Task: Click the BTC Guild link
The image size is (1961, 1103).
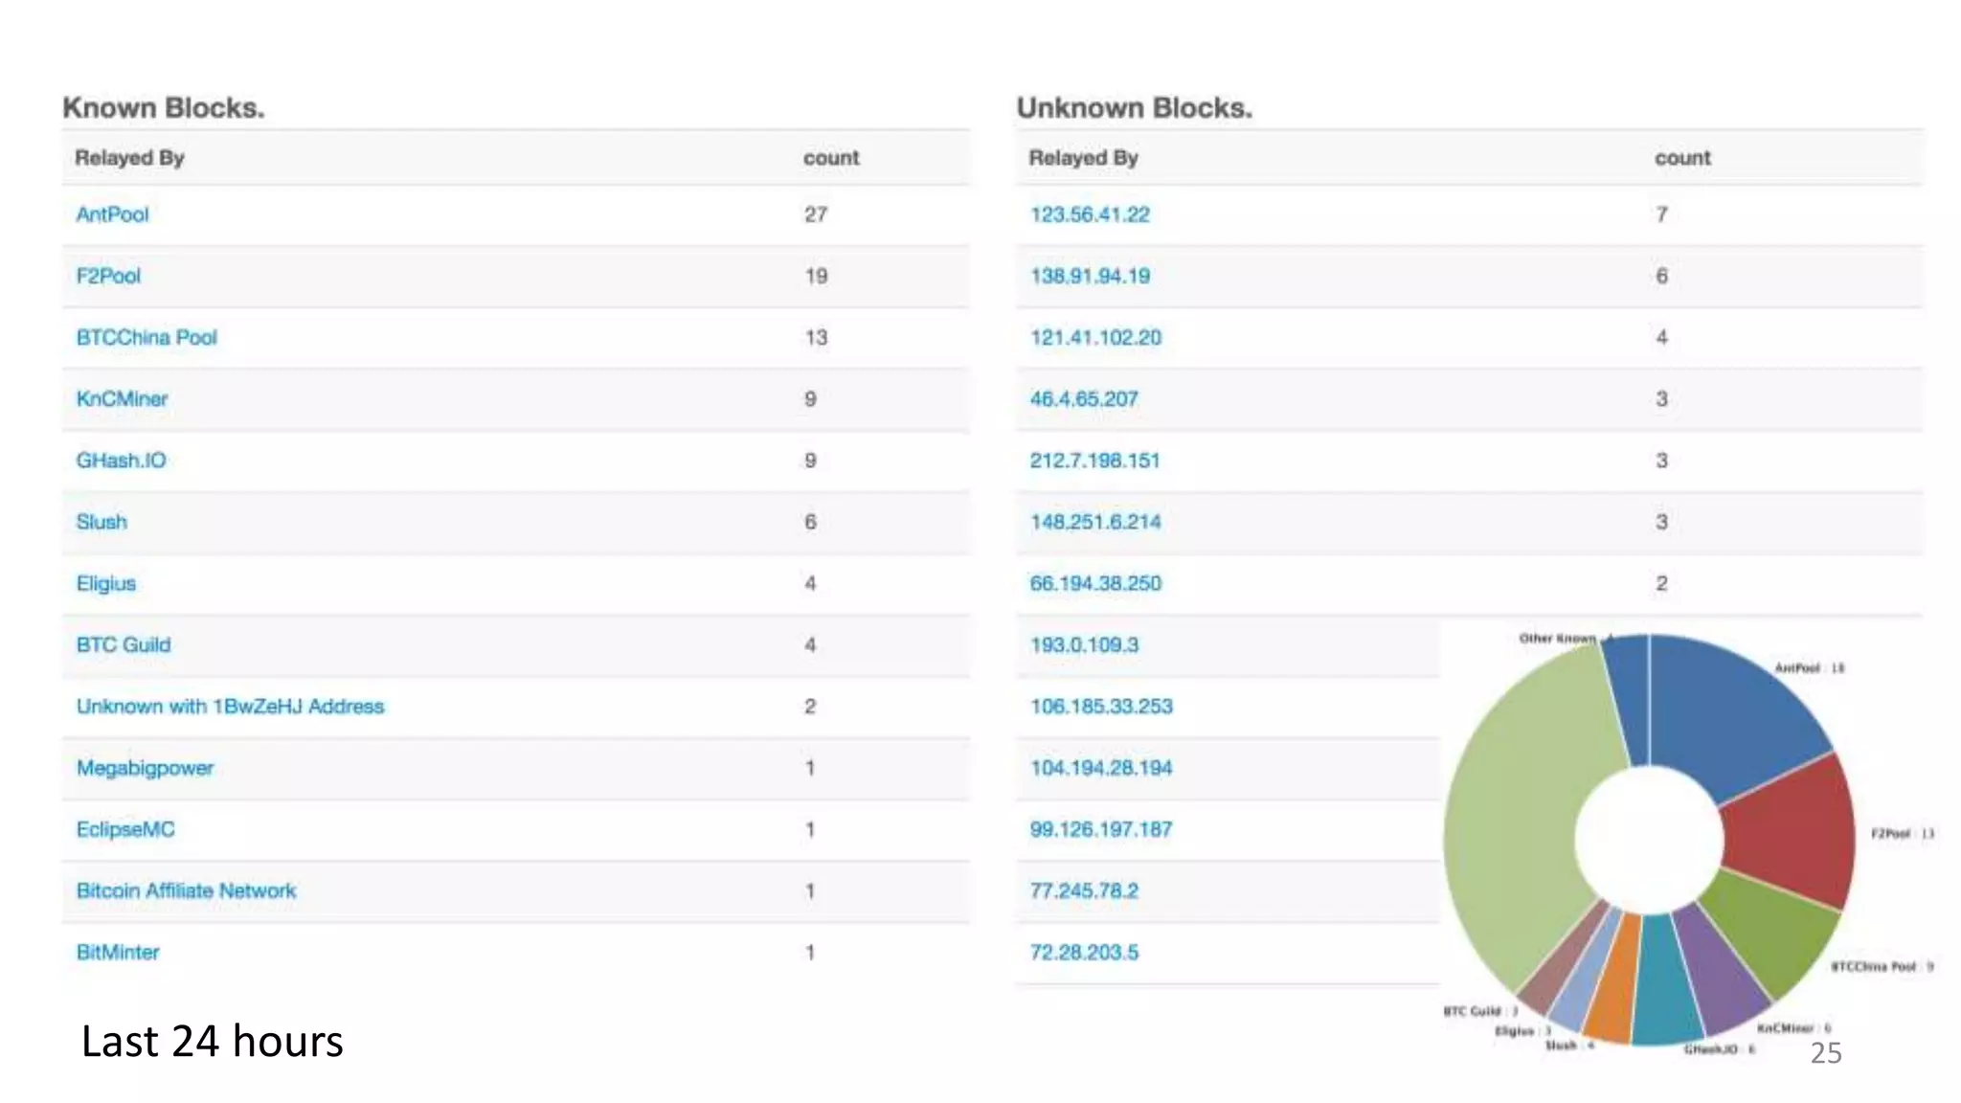Action: pyautogui.click(x=124, y=644)
